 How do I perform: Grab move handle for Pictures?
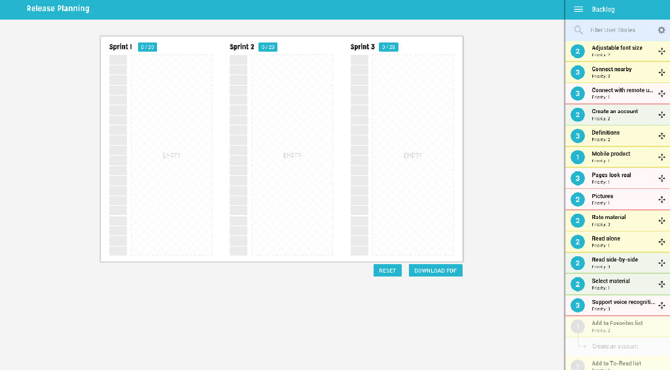661,200
